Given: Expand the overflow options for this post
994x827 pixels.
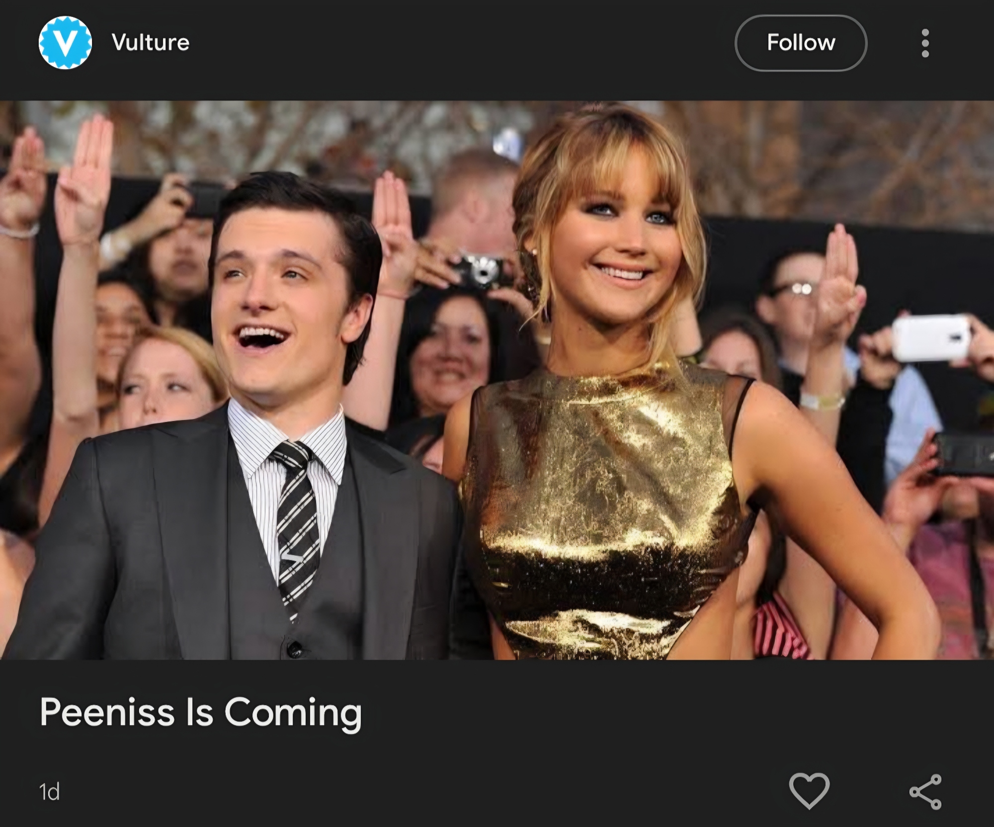Looking at the screenshot, I should click(925, 43).
